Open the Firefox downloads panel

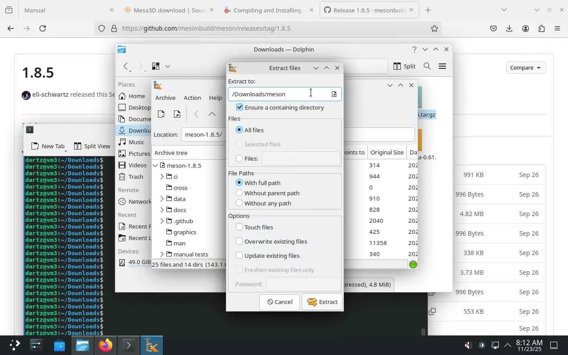coord(509,28)
